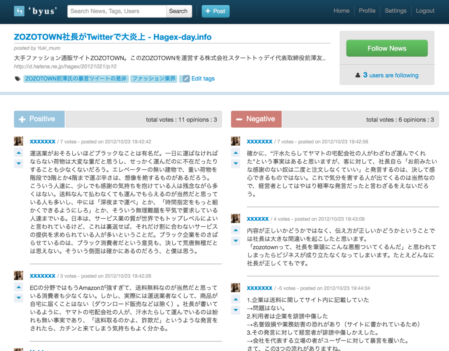Open the Edit tags link

[203, 79]
